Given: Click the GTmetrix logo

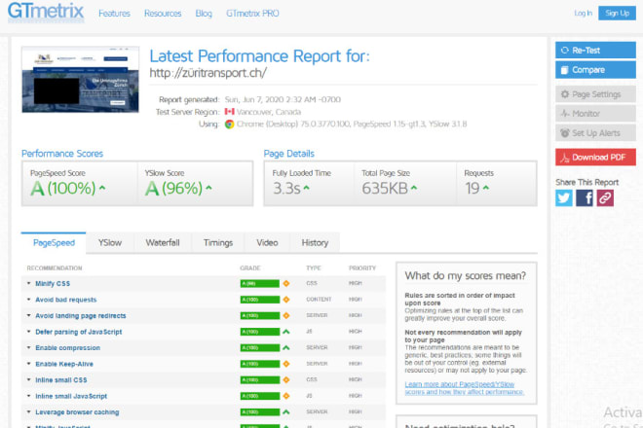Looking at the screenshot, I should tap(46, 12).
